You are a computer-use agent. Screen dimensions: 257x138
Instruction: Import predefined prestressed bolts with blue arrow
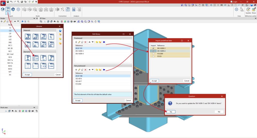tap(104, 42)
